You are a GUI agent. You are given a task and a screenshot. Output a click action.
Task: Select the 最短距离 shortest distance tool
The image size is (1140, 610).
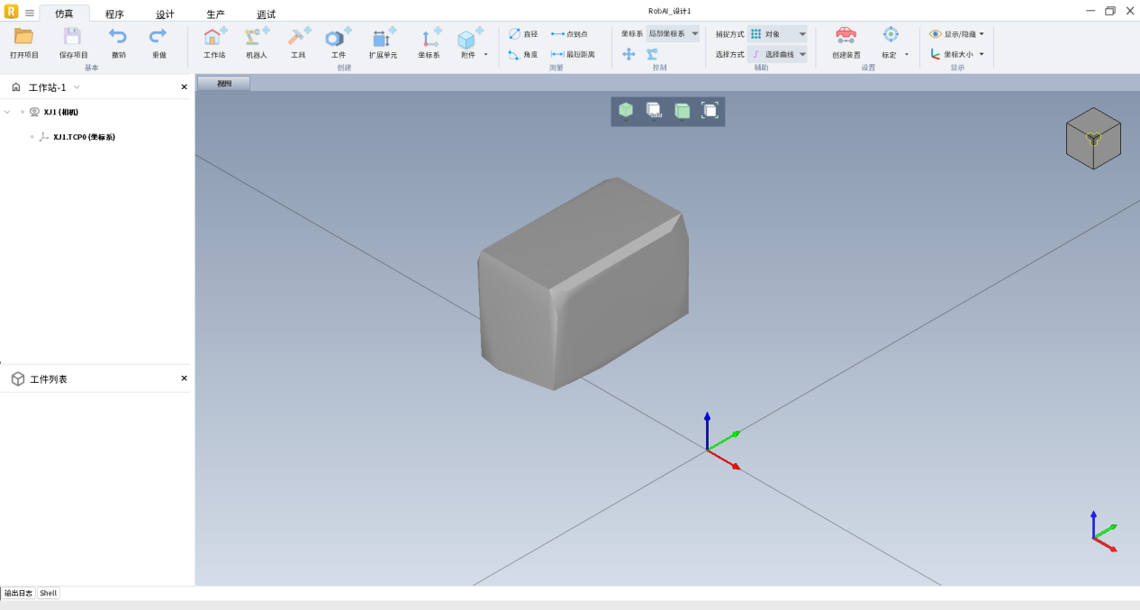click(x=573, y=54)
